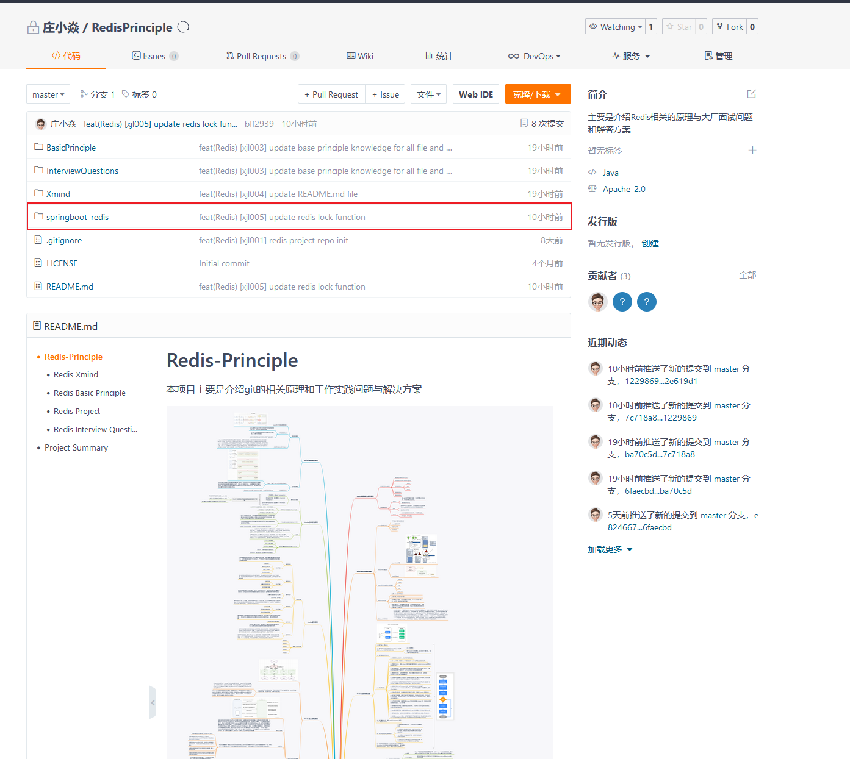Open the 文件 dropdown menu
850x759 pixels.
point(429,94)
